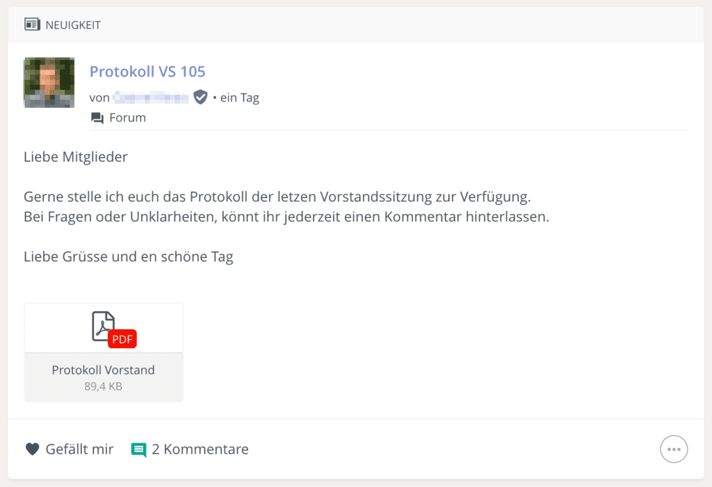This screenshot has width=712, height=487.
Task: Open the author's profile picture
Action: coord(49,83)
